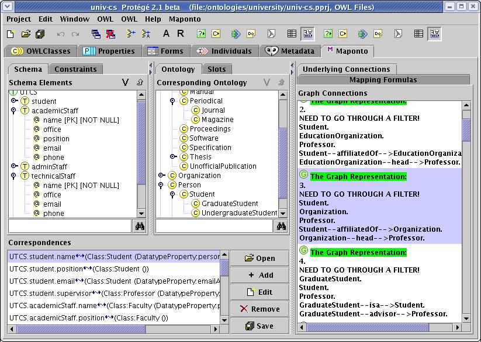Switch to the Metadata tab

point(289,51)
